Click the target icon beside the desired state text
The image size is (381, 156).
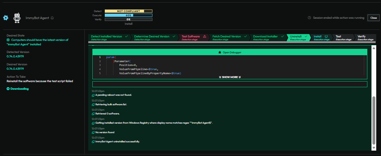click(8, 40)
